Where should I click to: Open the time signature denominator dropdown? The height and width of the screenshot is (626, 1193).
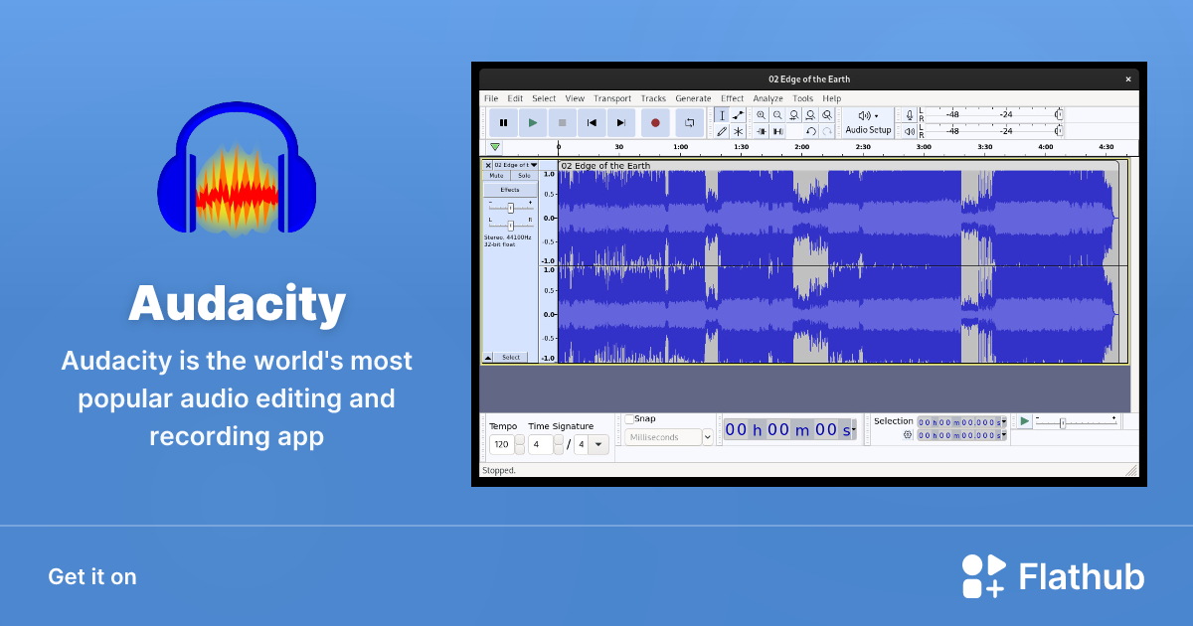(597, 444)
